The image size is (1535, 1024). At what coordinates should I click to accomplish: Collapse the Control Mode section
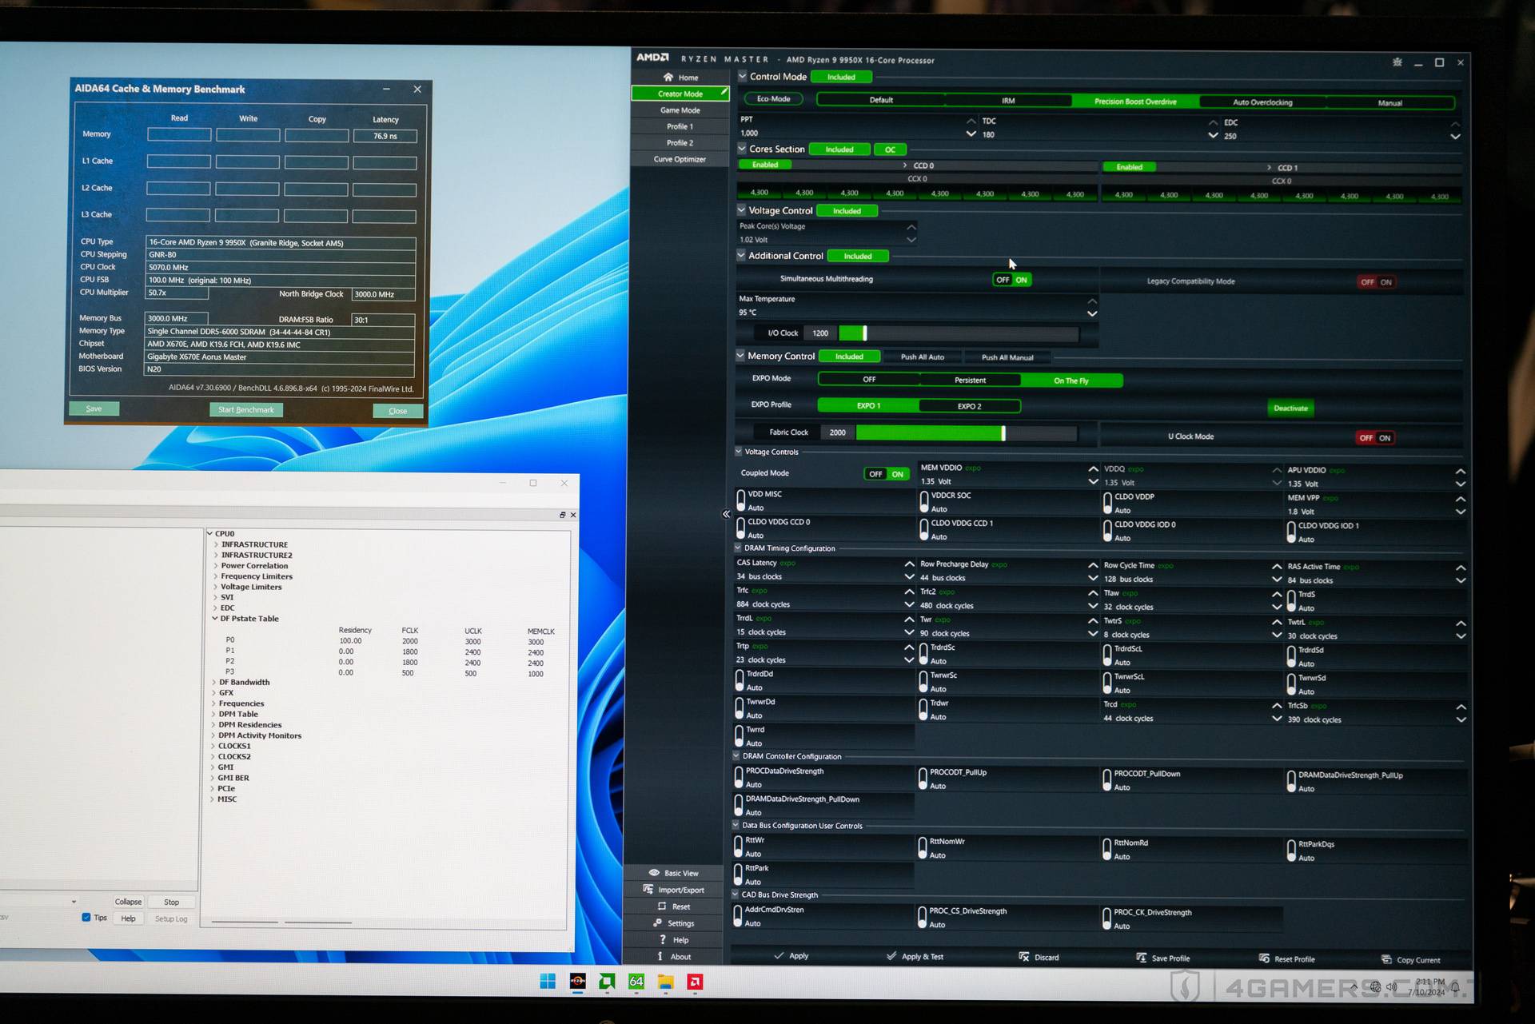742,76
